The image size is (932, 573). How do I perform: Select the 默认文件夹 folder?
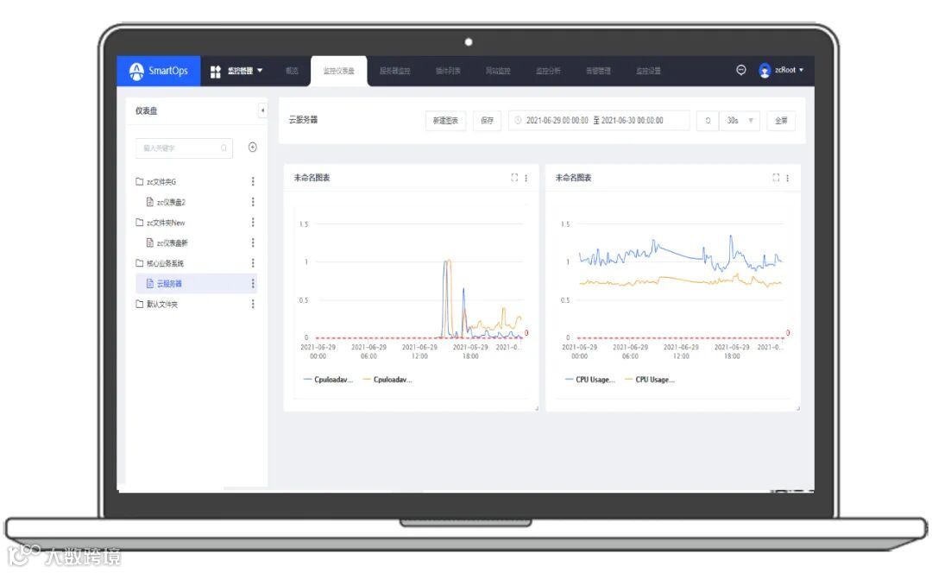tap(162, 305)
